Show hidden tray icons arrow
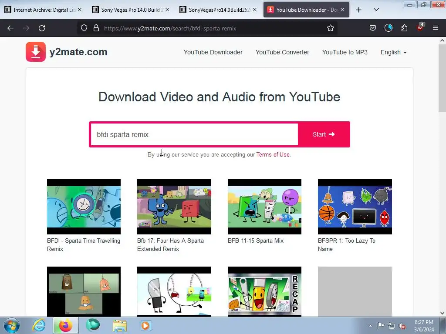The width and height of the screenshot is (446, 334). tap(370, 326)
